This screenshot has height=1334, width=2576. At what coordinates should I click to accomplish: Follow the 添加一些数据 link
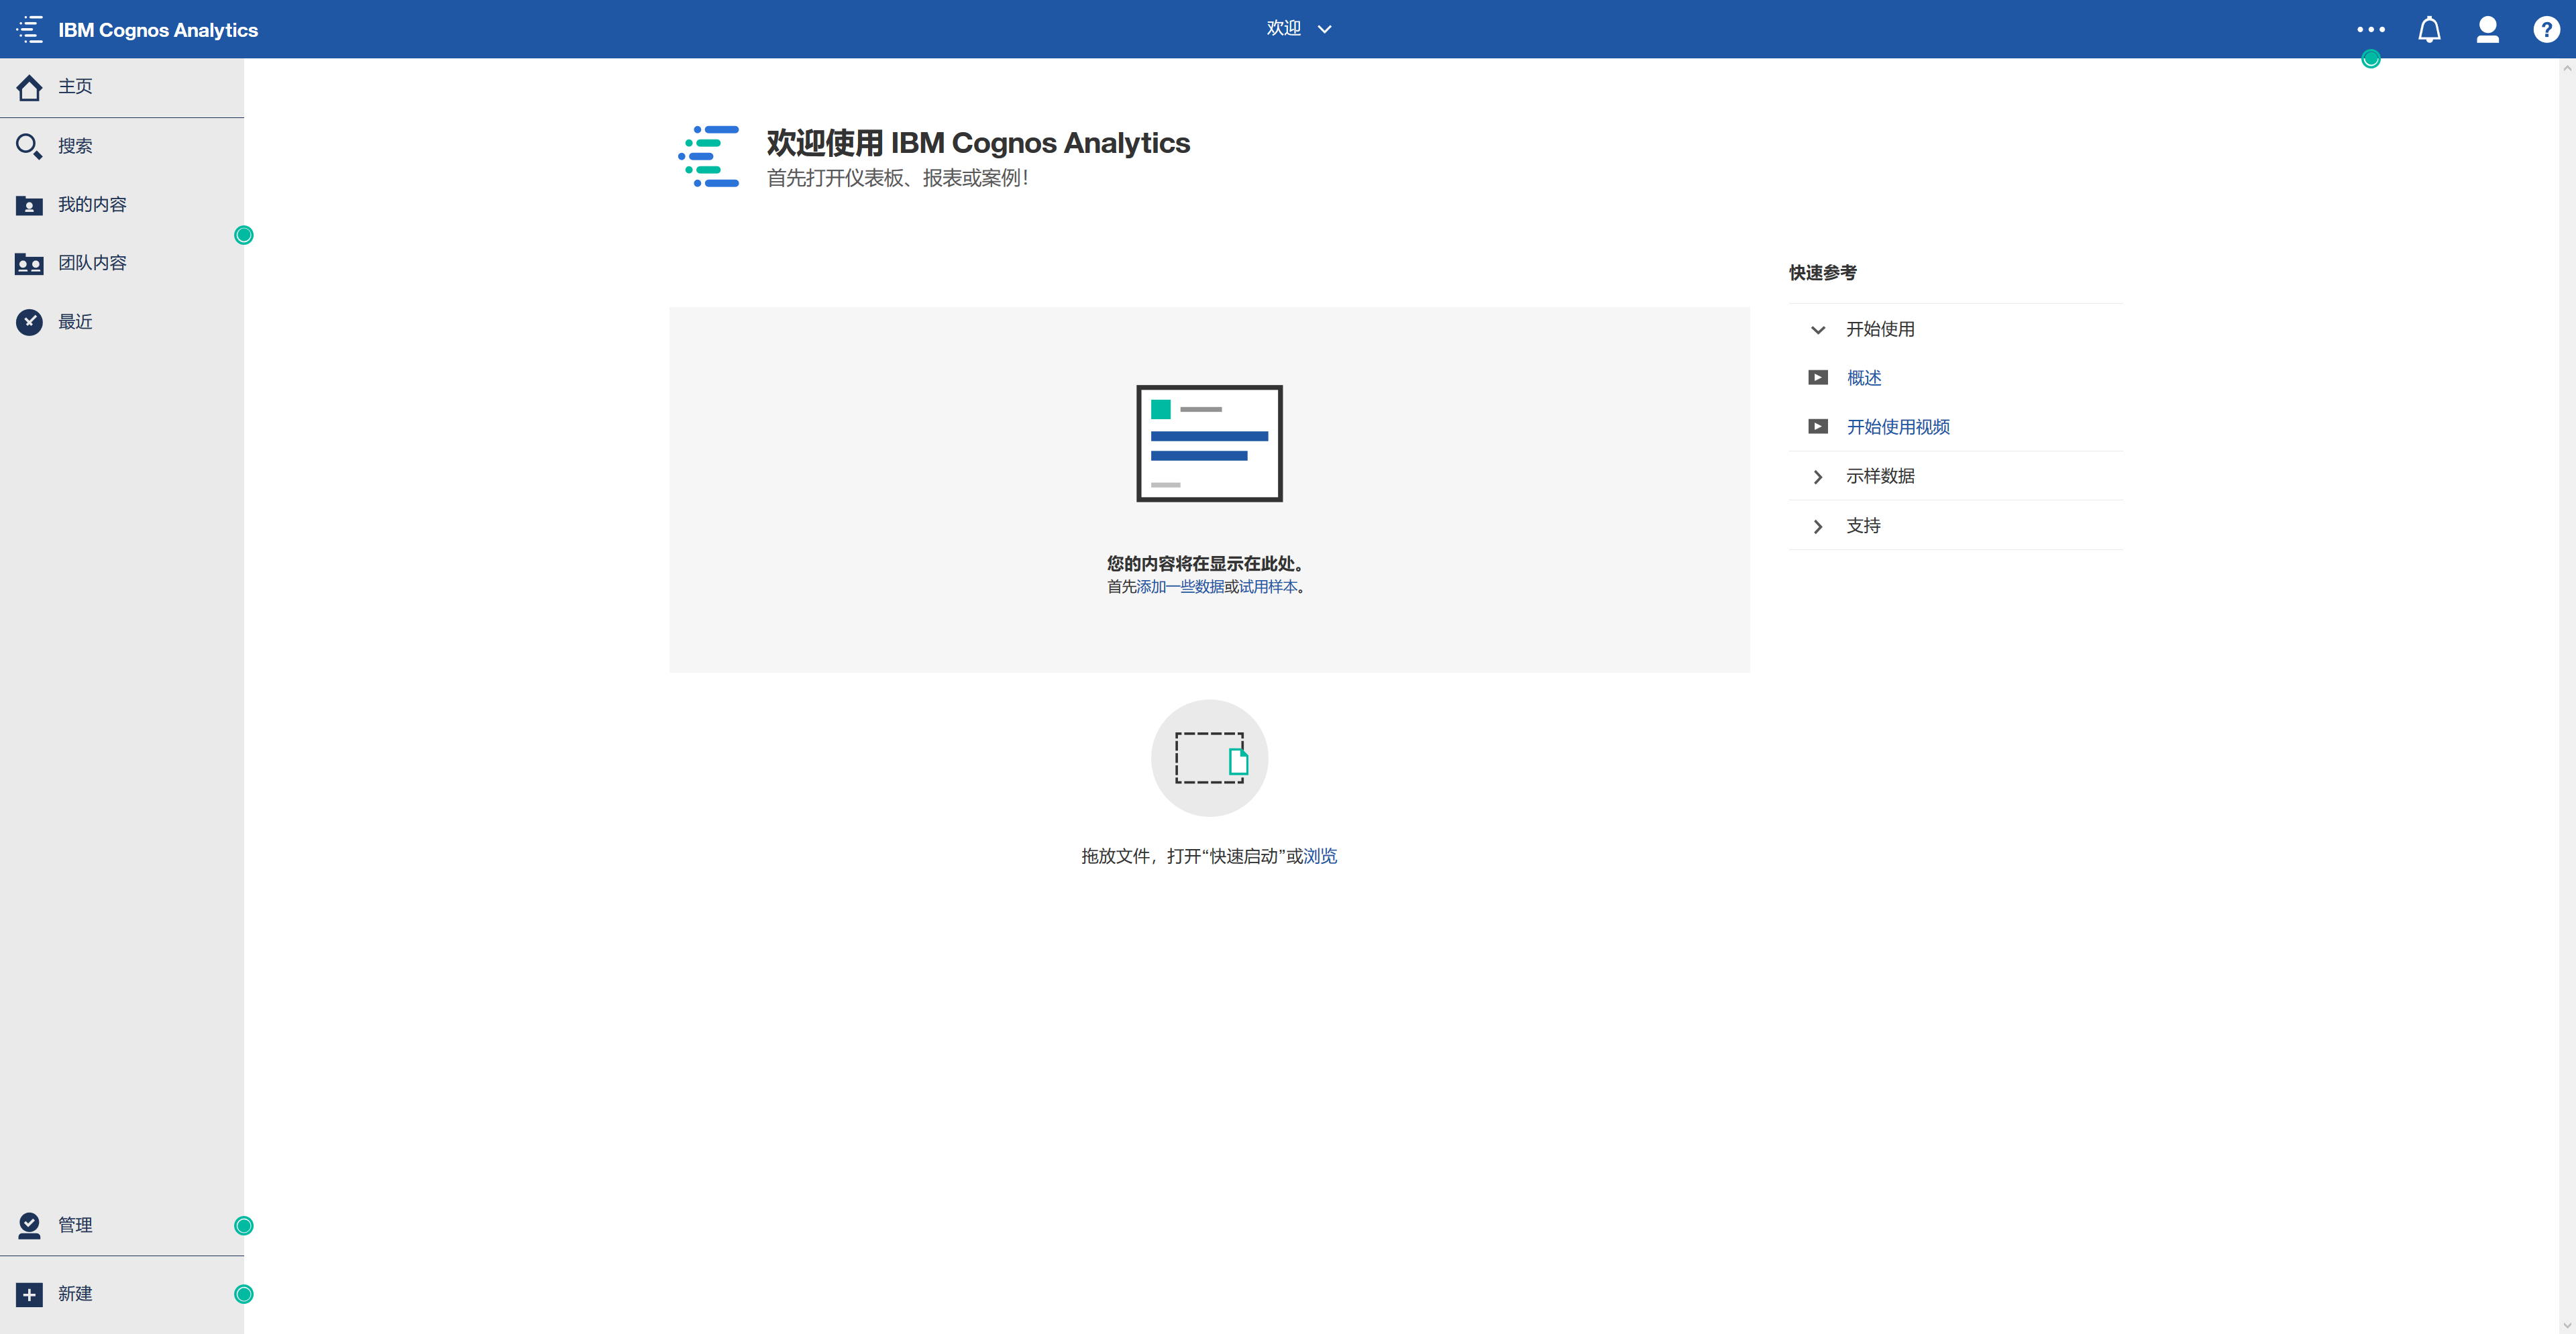point(1180,587)
